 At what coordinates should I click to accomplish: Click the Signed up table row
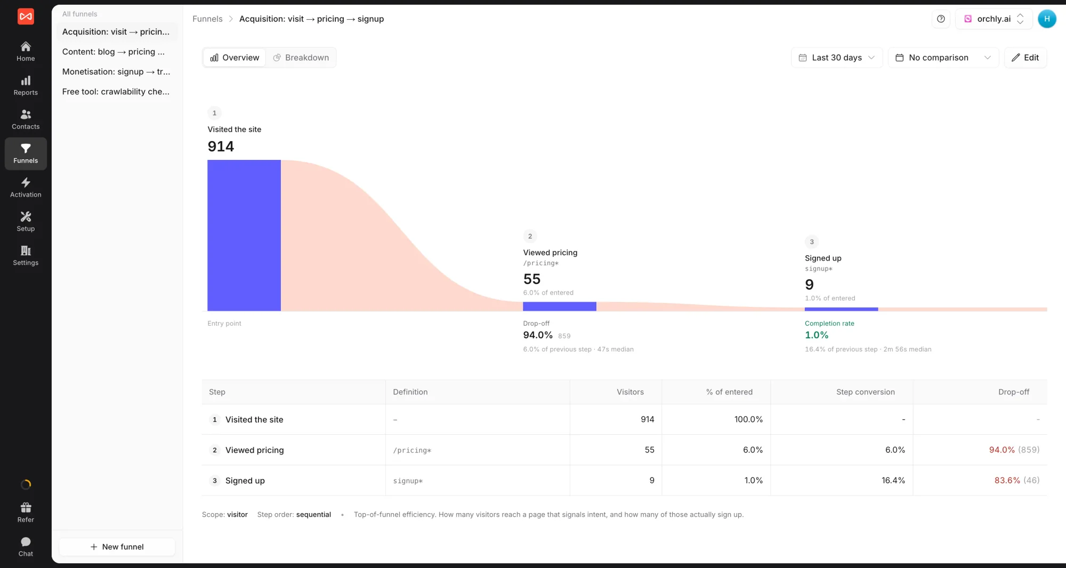pos(624,481)
